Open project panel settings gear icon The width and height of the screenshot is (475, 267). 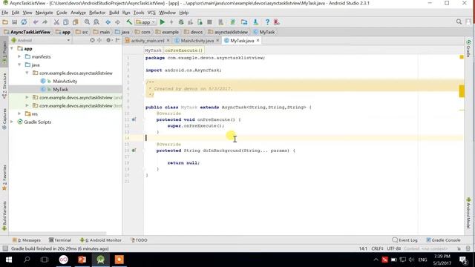pos(108,40)
